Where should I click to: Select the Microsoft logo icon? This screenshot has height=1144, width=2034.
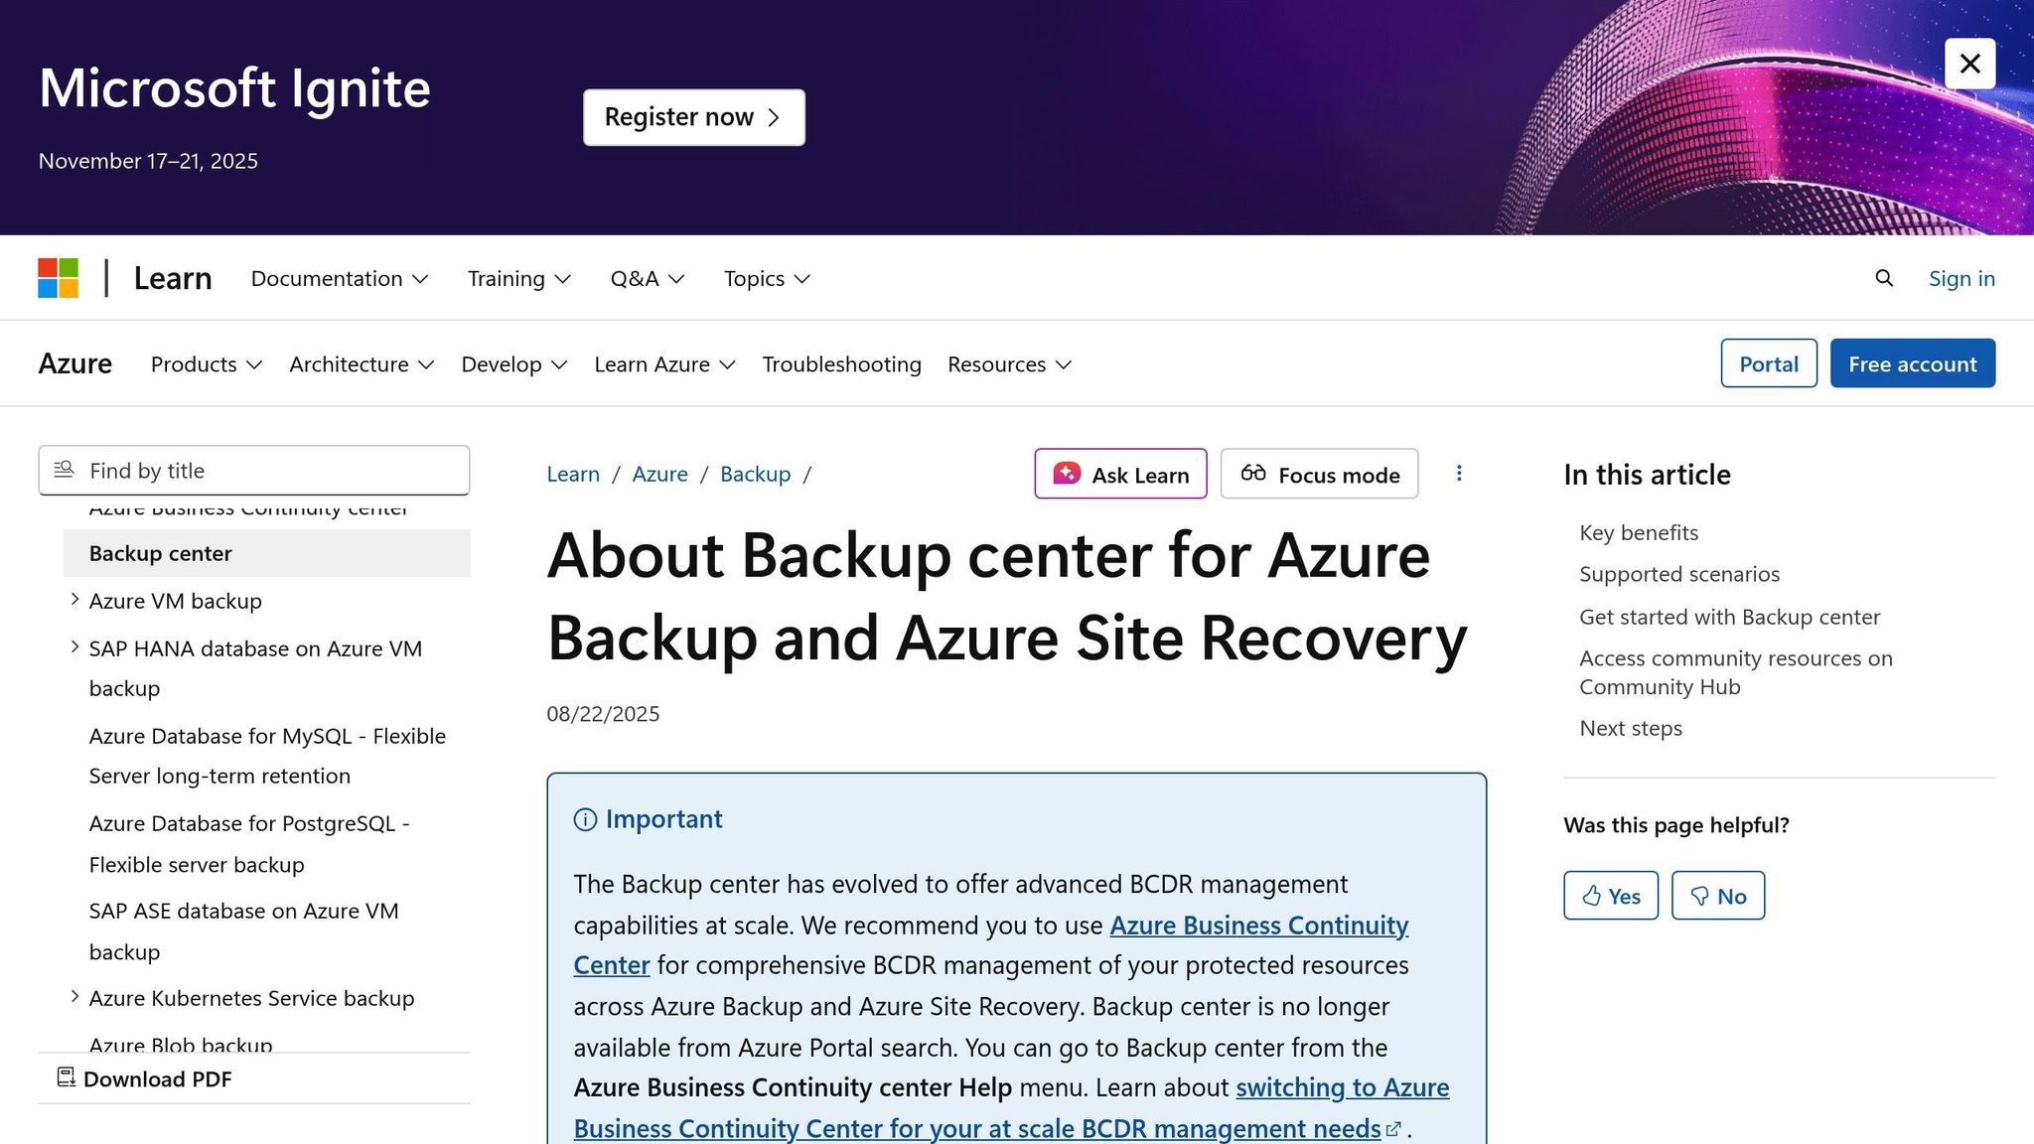(58, 278)
